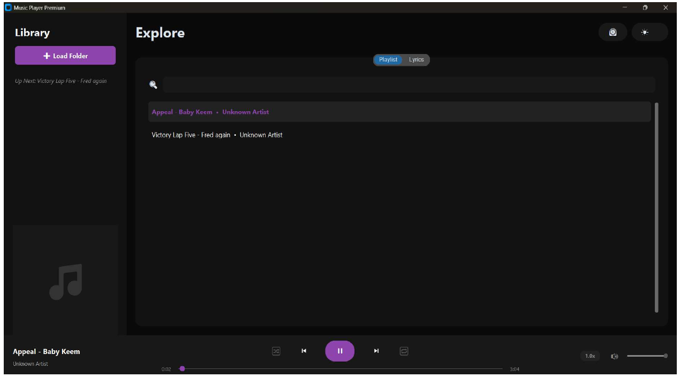The image size is (680, 377).
Task: Toggle repeat mode
Action: [x=404, y=351]
